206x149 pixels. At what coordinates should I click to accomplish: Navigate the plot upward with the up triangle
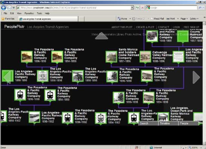point(101,36)
